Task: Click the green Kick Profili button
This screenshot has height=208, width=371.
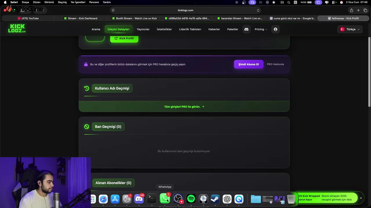Action: click(124, 38)
